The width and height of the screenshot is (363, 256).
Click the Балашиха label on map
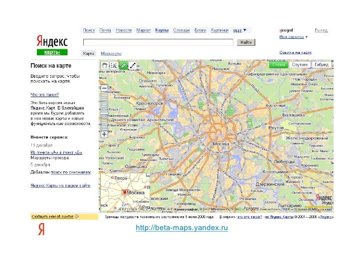pos(293,115)
